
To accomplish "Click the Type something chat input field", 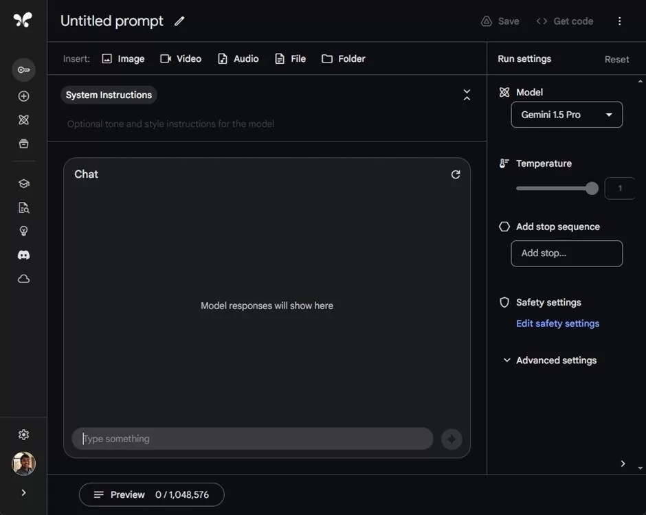I will 252,439.
